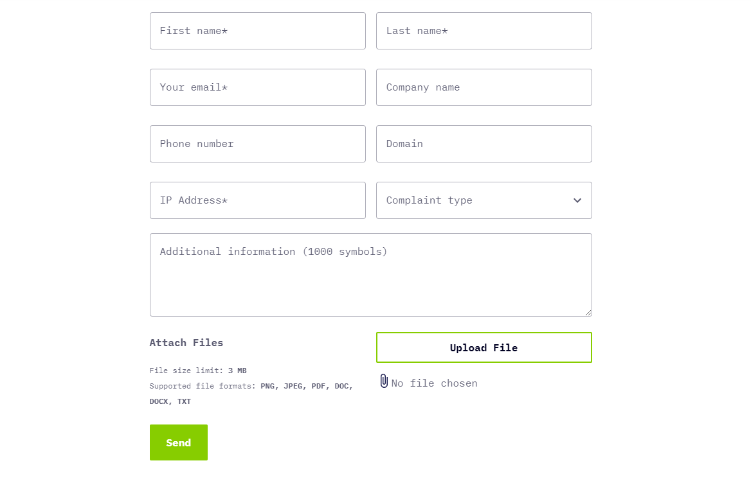This screenshot has height=481, width=751.
Task: Click the No file chosen text
Action: 434,383
